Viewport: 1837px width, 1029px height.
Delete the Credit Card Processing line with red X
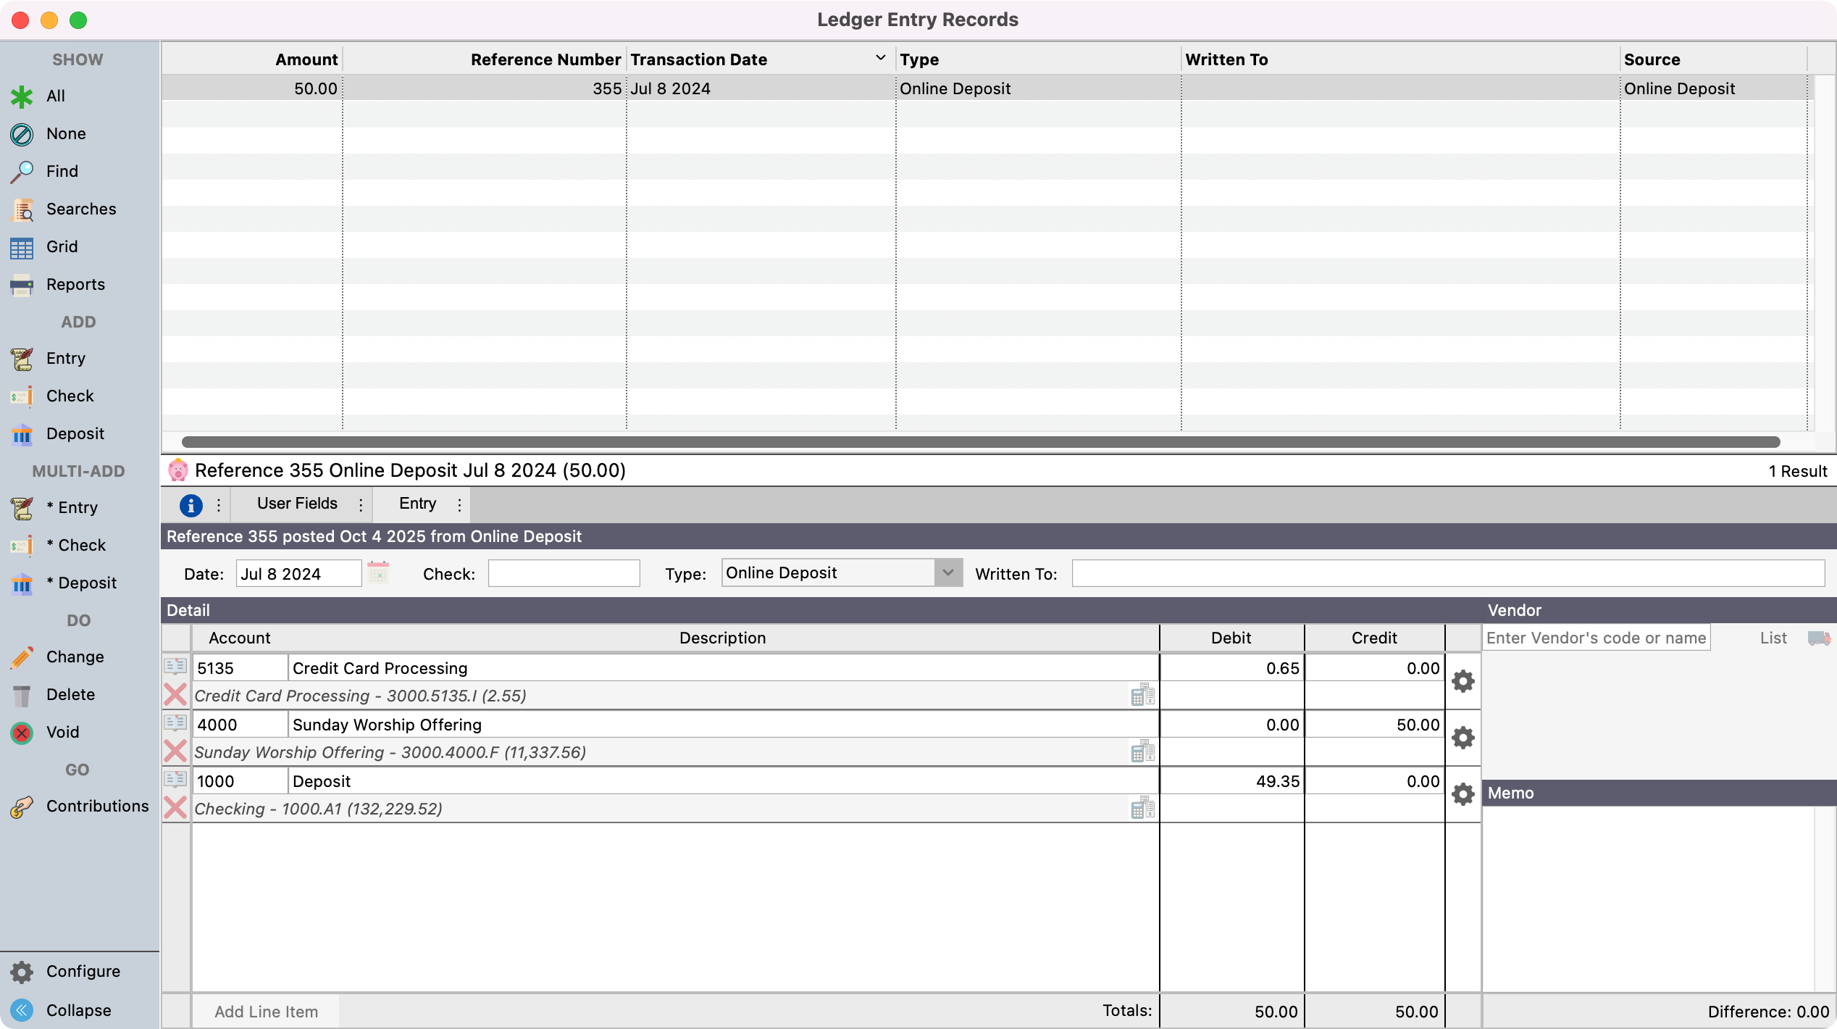[175, 695]
